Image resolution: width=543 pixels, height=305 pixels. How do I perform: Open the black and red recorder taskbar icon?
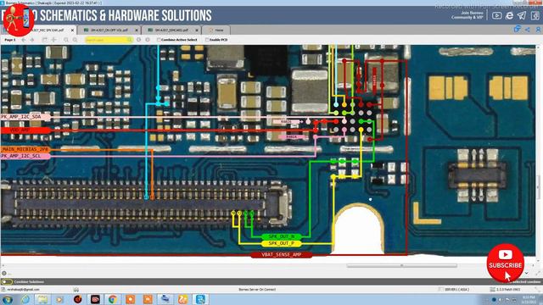pos(95,299)
